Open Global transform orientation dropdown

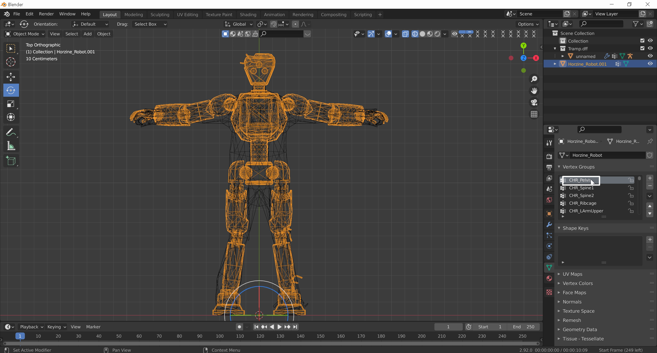[x=239, y=24]
